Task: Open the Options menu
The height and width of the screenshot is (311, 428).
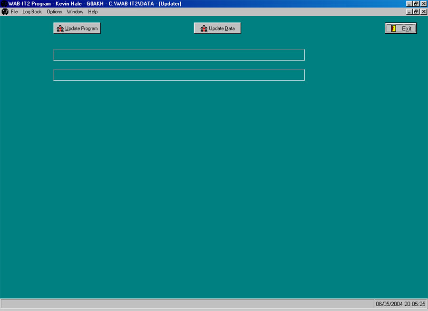Action: pyautogui.click(x=54, y=12)
